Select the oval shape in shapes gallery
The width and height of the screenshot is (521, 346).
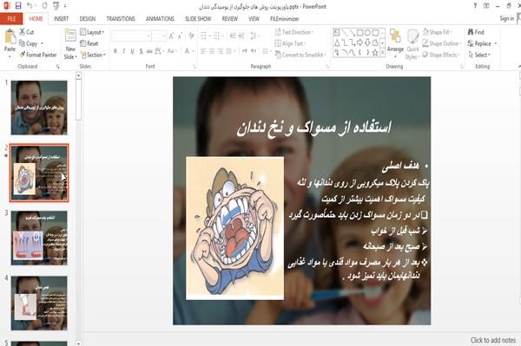coord(367,33)
